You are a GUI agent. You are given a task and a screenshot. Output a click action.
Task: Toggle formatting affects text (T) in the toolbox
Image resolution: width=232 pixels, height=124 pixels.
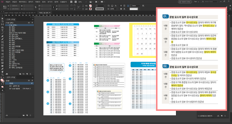3,84
